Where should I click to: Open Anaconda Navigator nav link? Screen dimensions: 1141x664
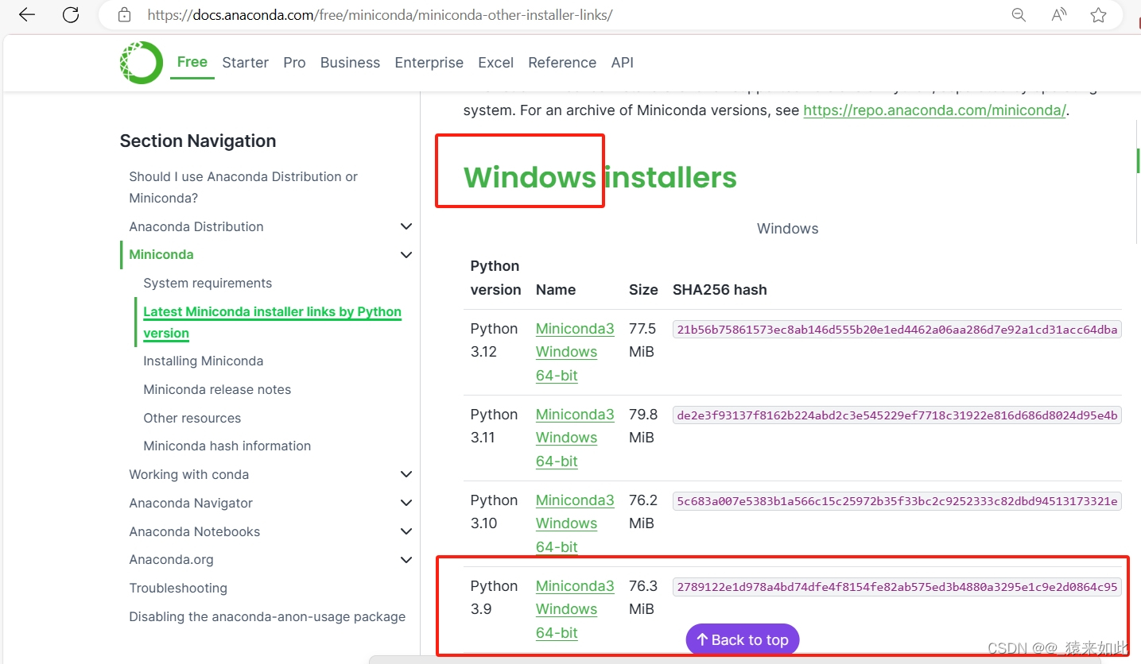tap(191, 503)
